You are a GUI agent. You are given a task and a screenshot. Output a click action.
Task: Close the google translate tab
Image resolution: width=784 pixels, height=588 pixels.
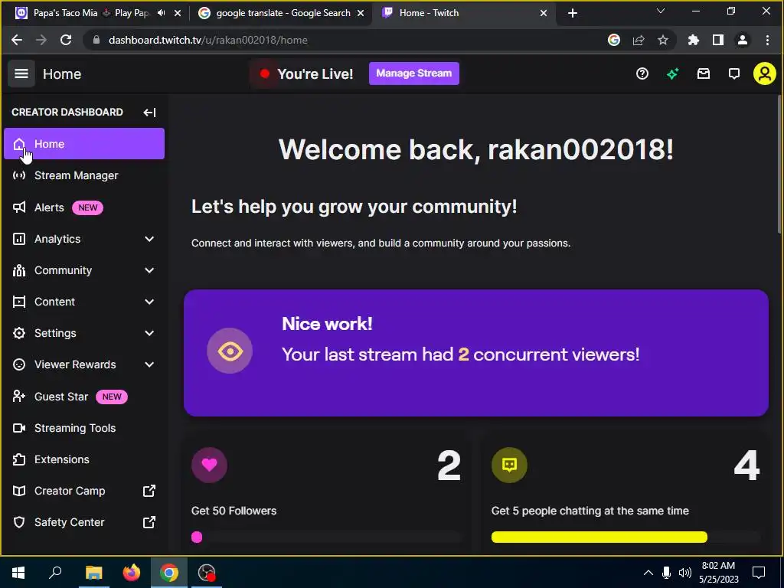361,13
